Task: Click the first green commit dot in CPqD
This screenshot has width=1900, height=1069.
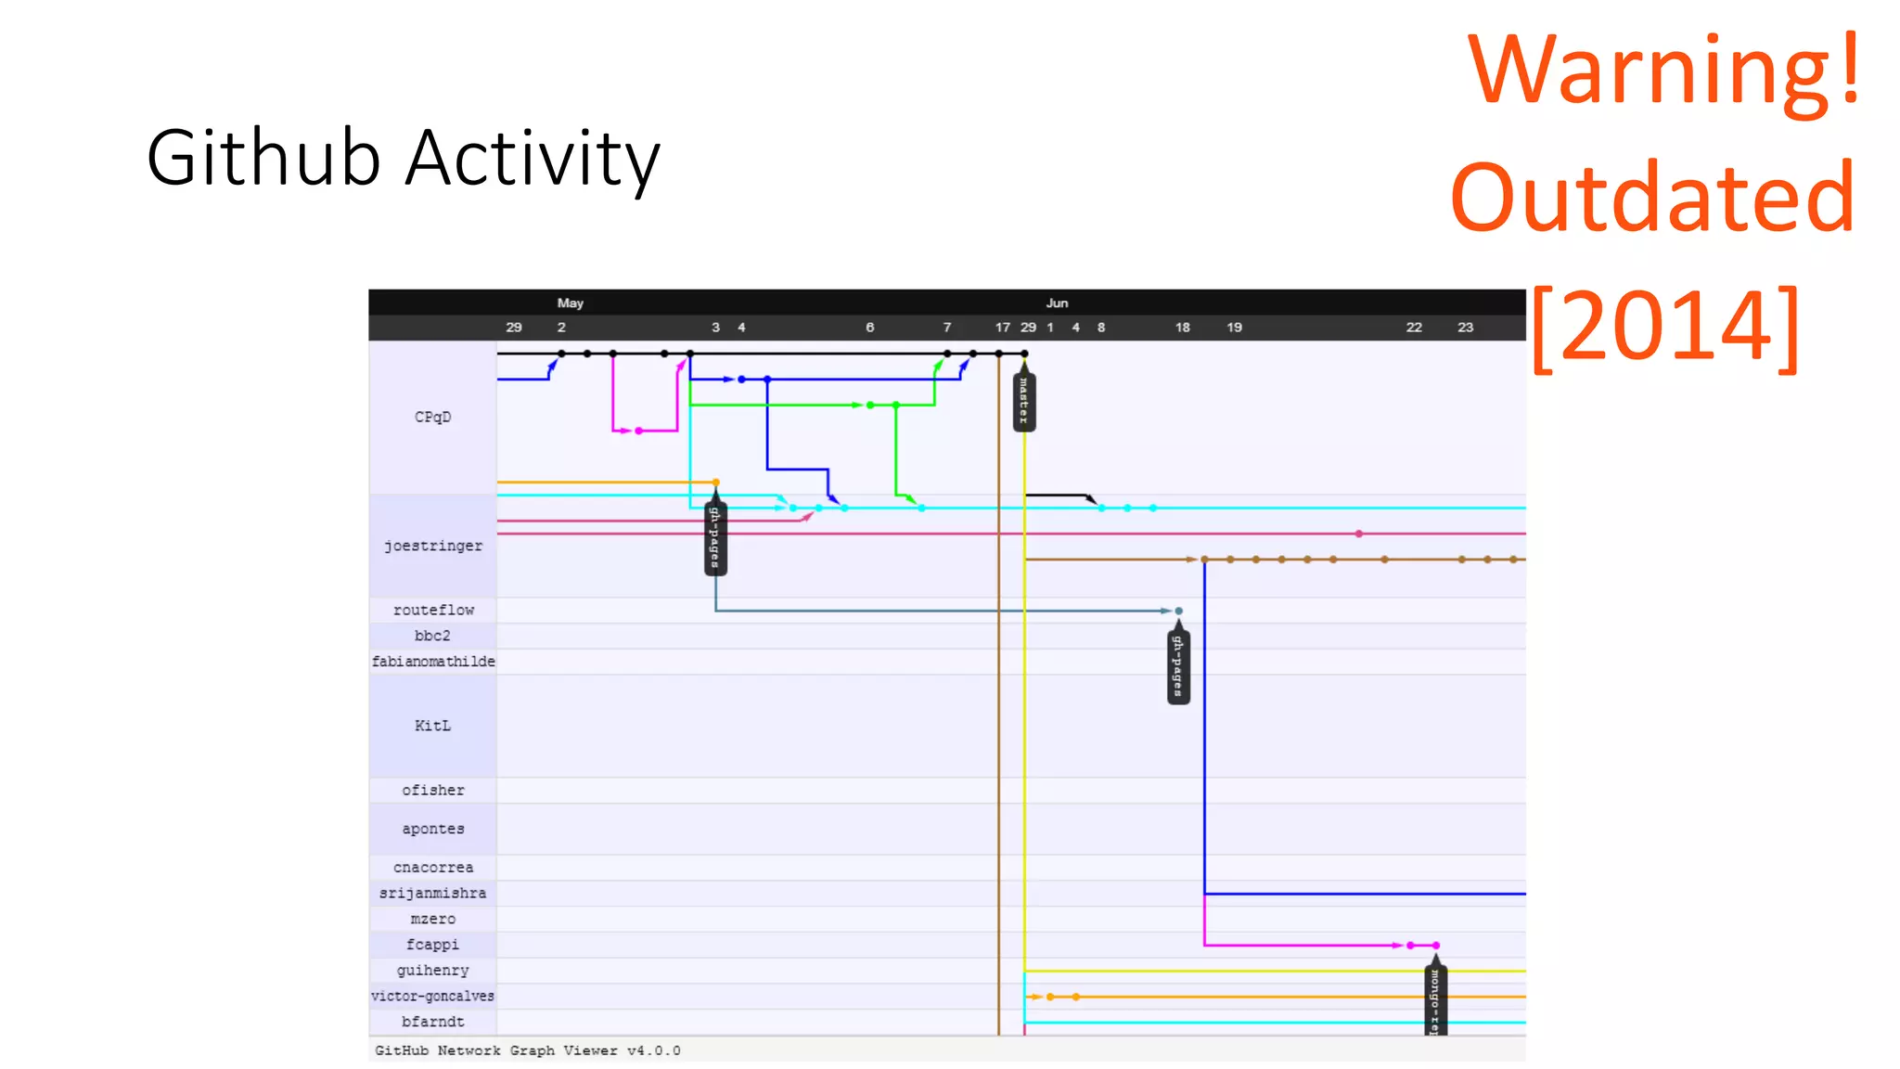Action: (x=869, y=406)
